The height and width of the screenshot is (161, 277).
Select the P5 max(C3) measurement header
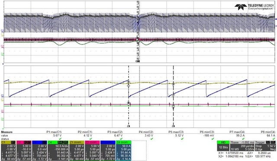coord(176,132)
